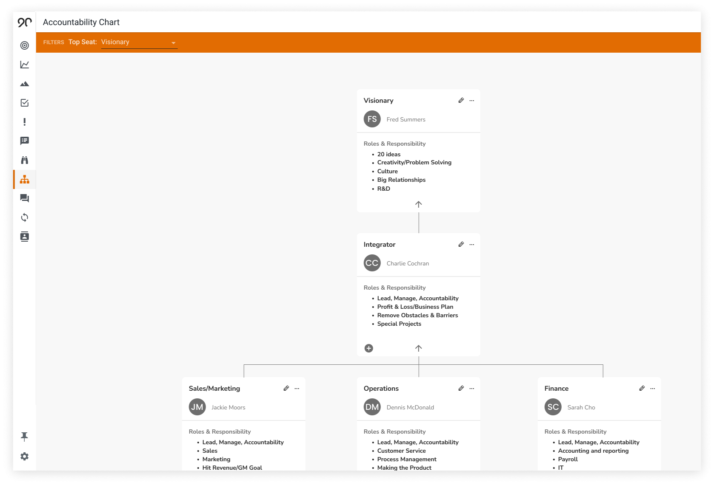Screen dimensions: 714x485
Task: Click the Ninety logo at top left
Action: tap(25, 23)
